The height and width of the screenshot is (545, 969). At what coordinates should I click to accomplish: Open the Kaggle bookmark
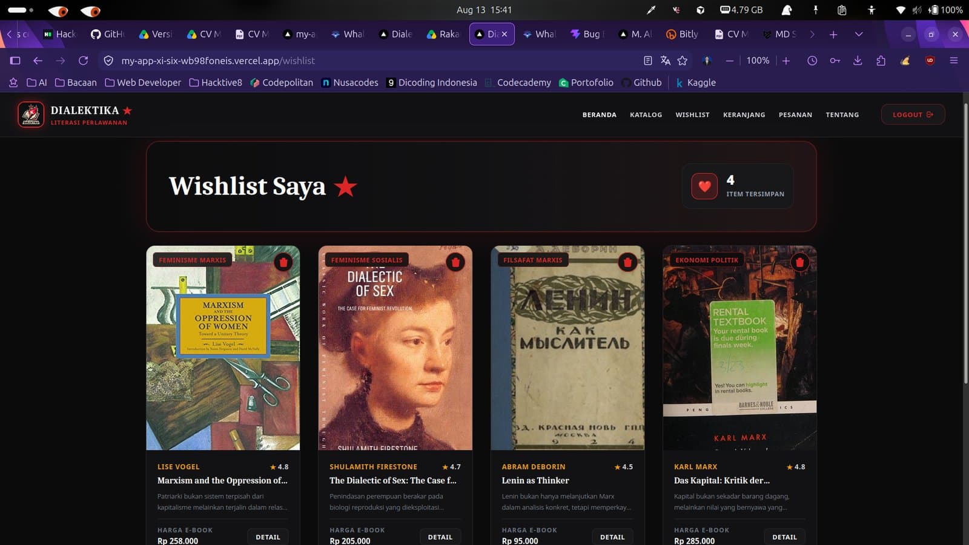pos(696,82)
